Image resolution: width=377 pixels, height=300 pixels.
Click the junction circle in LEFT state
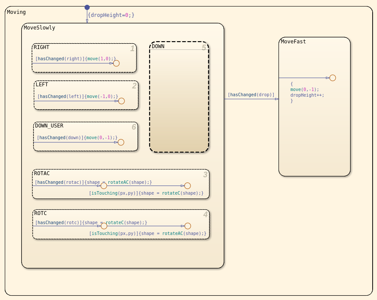click(121, 101)
